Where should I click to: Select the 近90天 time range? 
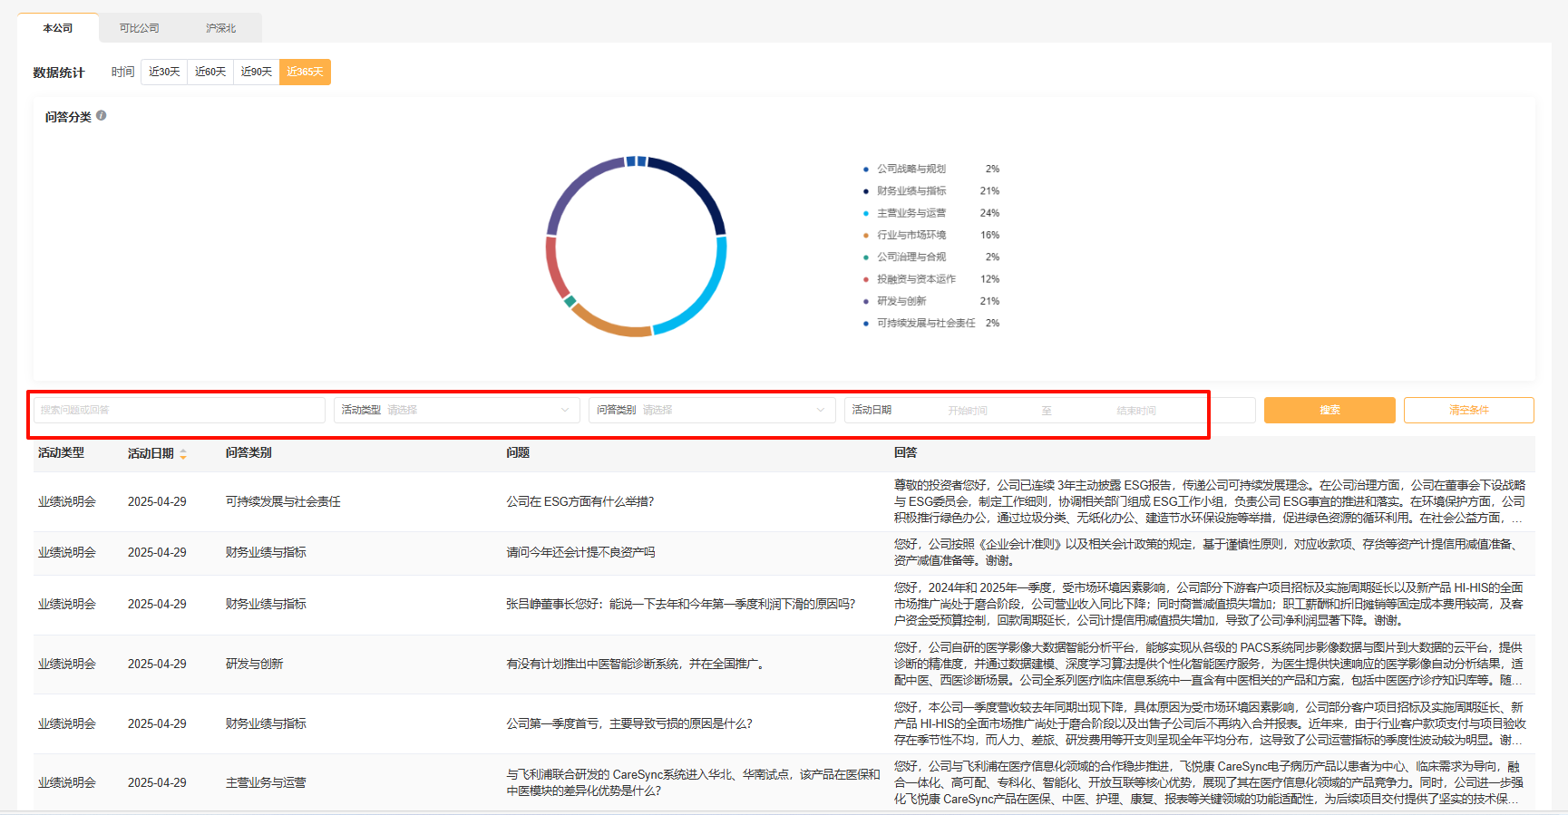click(257, 72)
